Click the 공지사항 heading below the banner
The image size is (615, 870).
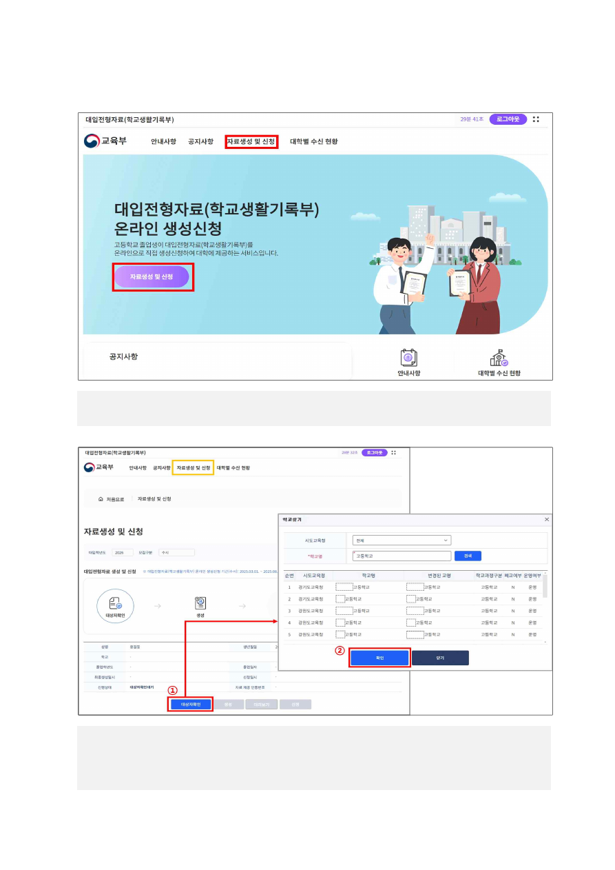123,357
